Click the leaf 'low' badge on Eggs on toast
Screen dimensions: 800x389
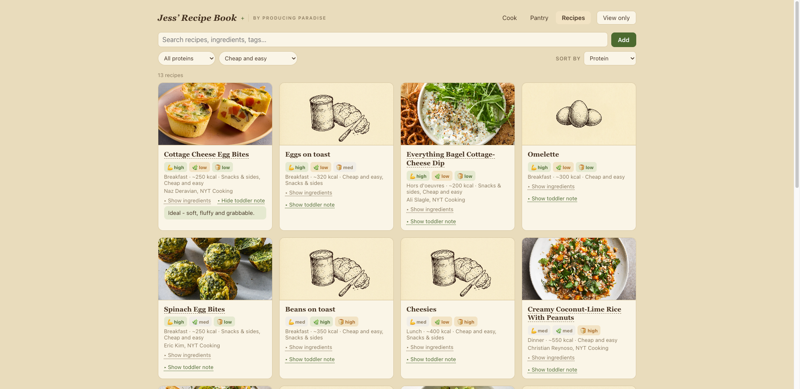point(321,167)
